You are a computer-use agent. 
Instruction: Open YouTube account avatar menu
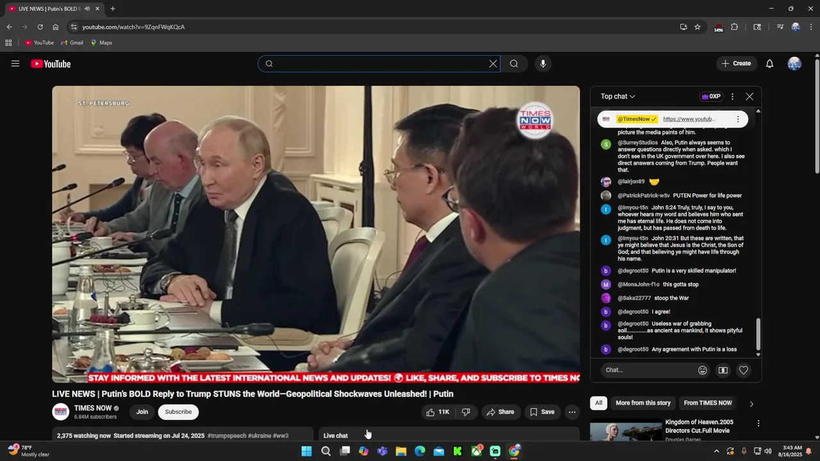tap(794, 63)
